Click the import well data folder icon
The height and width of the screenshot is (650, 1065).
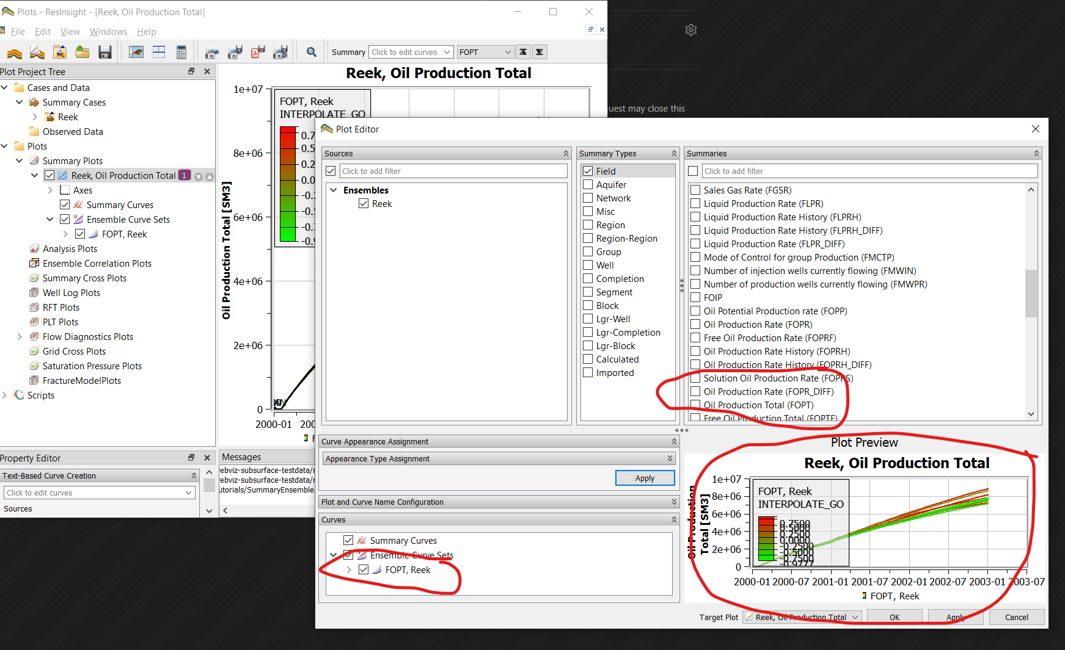point(60,52)
